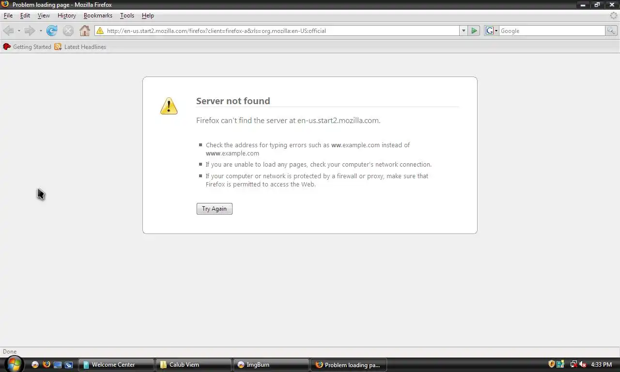Image resolution: width=620 pixels, height=372 pixels.
Task: Click the activity throbber icon by the menu bar
Action: pyautogui.click(x=614, y=15)
